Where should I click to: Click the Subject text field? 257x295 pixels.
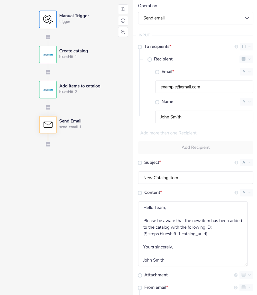196,178
